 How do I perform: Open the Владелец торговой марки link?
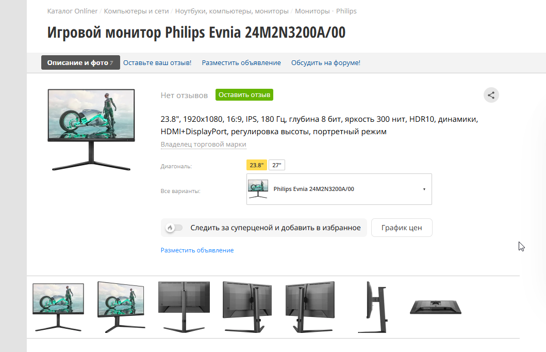click(203, 145)
